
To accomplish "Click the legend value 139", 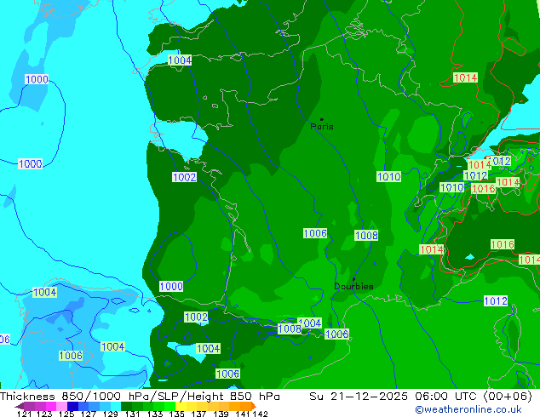I will [x=221, y=414].
